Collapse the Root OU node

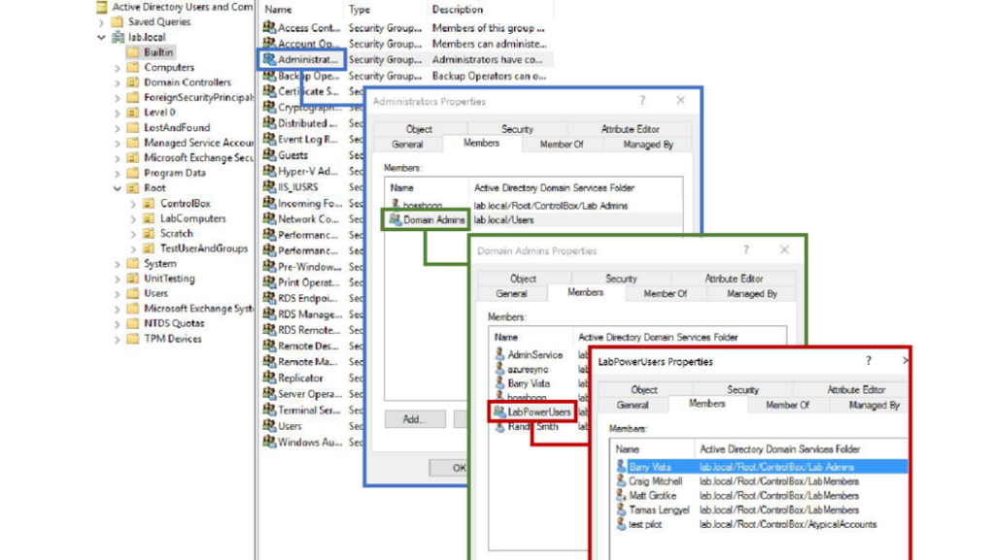coord(118,188)
